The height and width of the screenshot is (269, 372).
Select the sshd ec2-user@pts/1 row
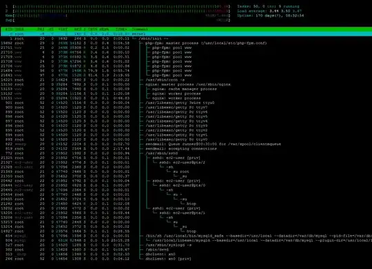(x=186, y=213)
